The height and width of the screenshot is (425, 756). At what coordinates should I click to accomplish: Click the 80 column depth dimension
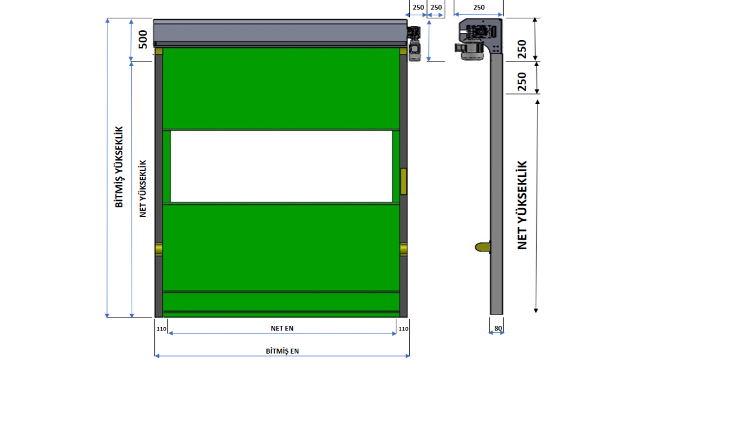(497, 328)
